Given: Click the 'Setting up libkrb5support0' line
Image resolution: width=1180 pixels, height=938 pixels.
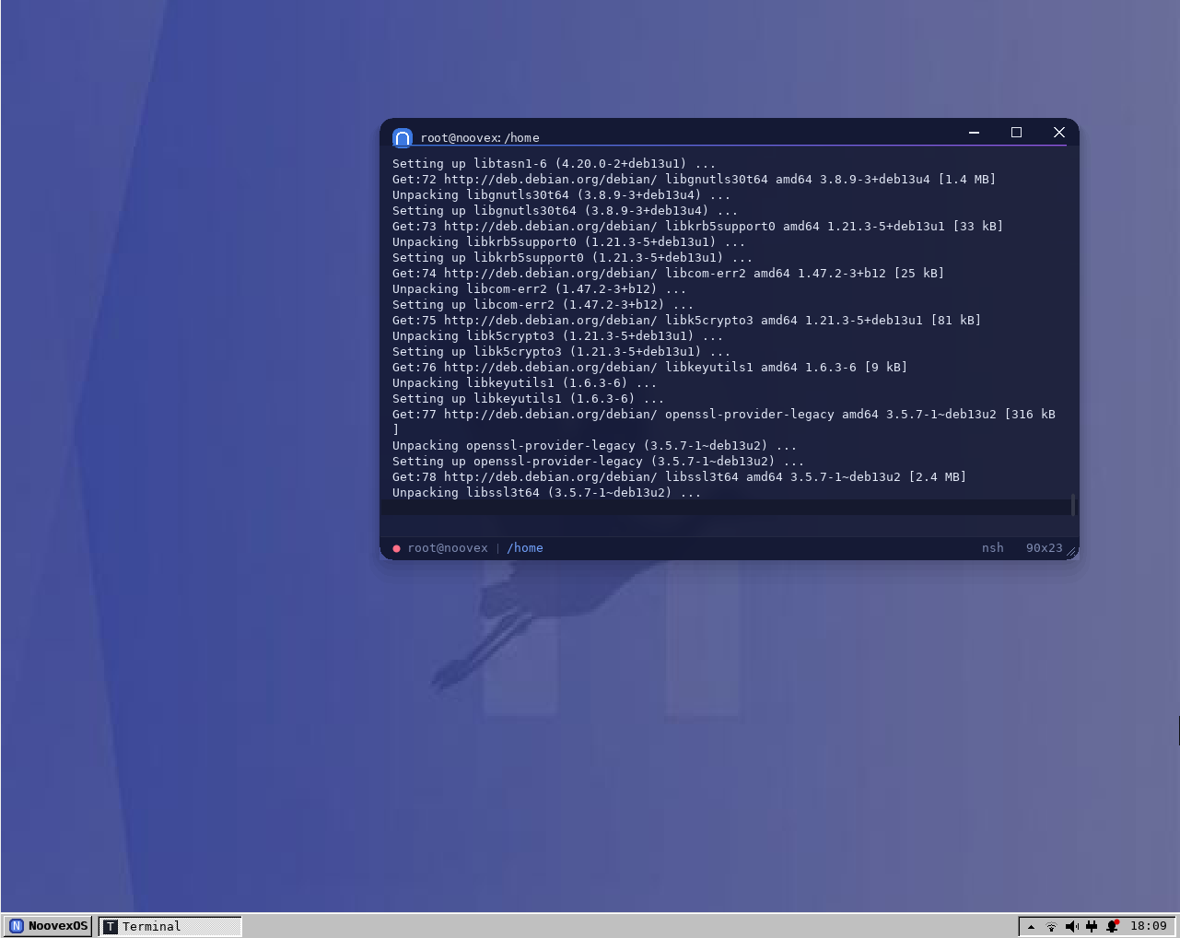Looking at the screenshot, I should (572, 258).
